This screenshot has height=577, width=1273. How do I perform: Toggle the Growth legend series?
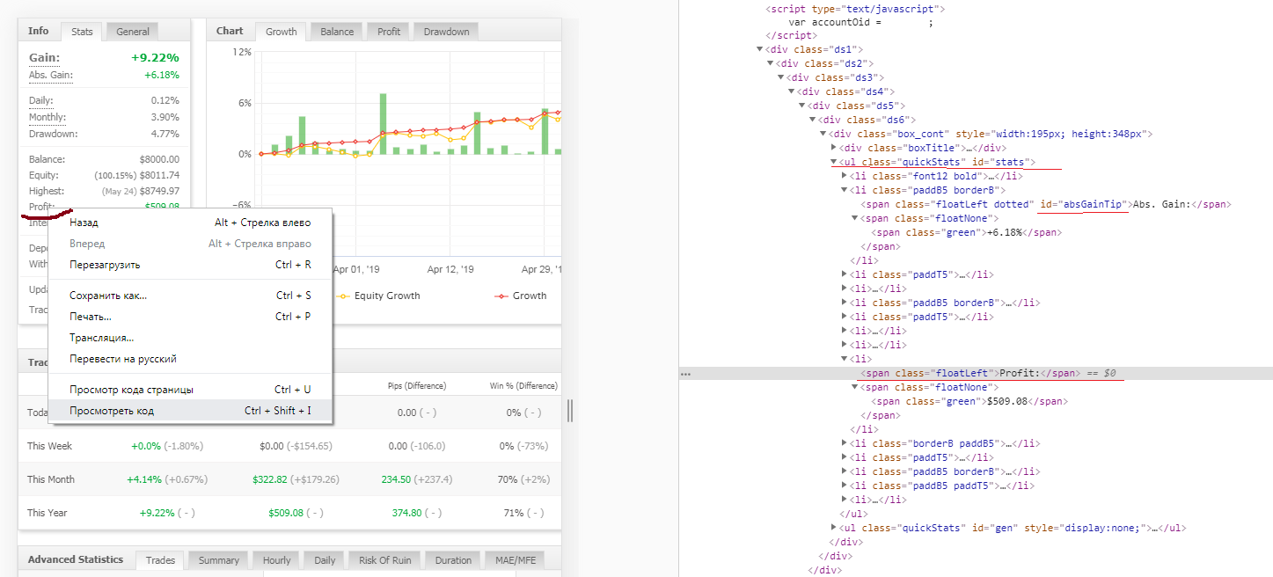point(520,296)
